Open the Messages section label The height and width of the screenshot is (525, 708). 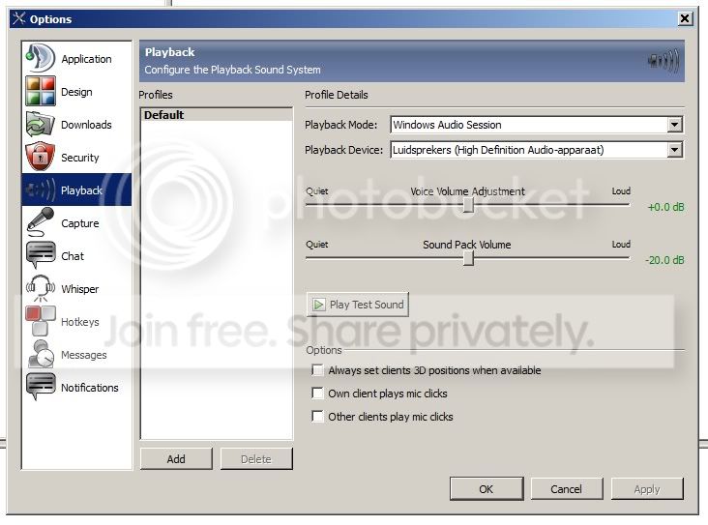point(84,355)
